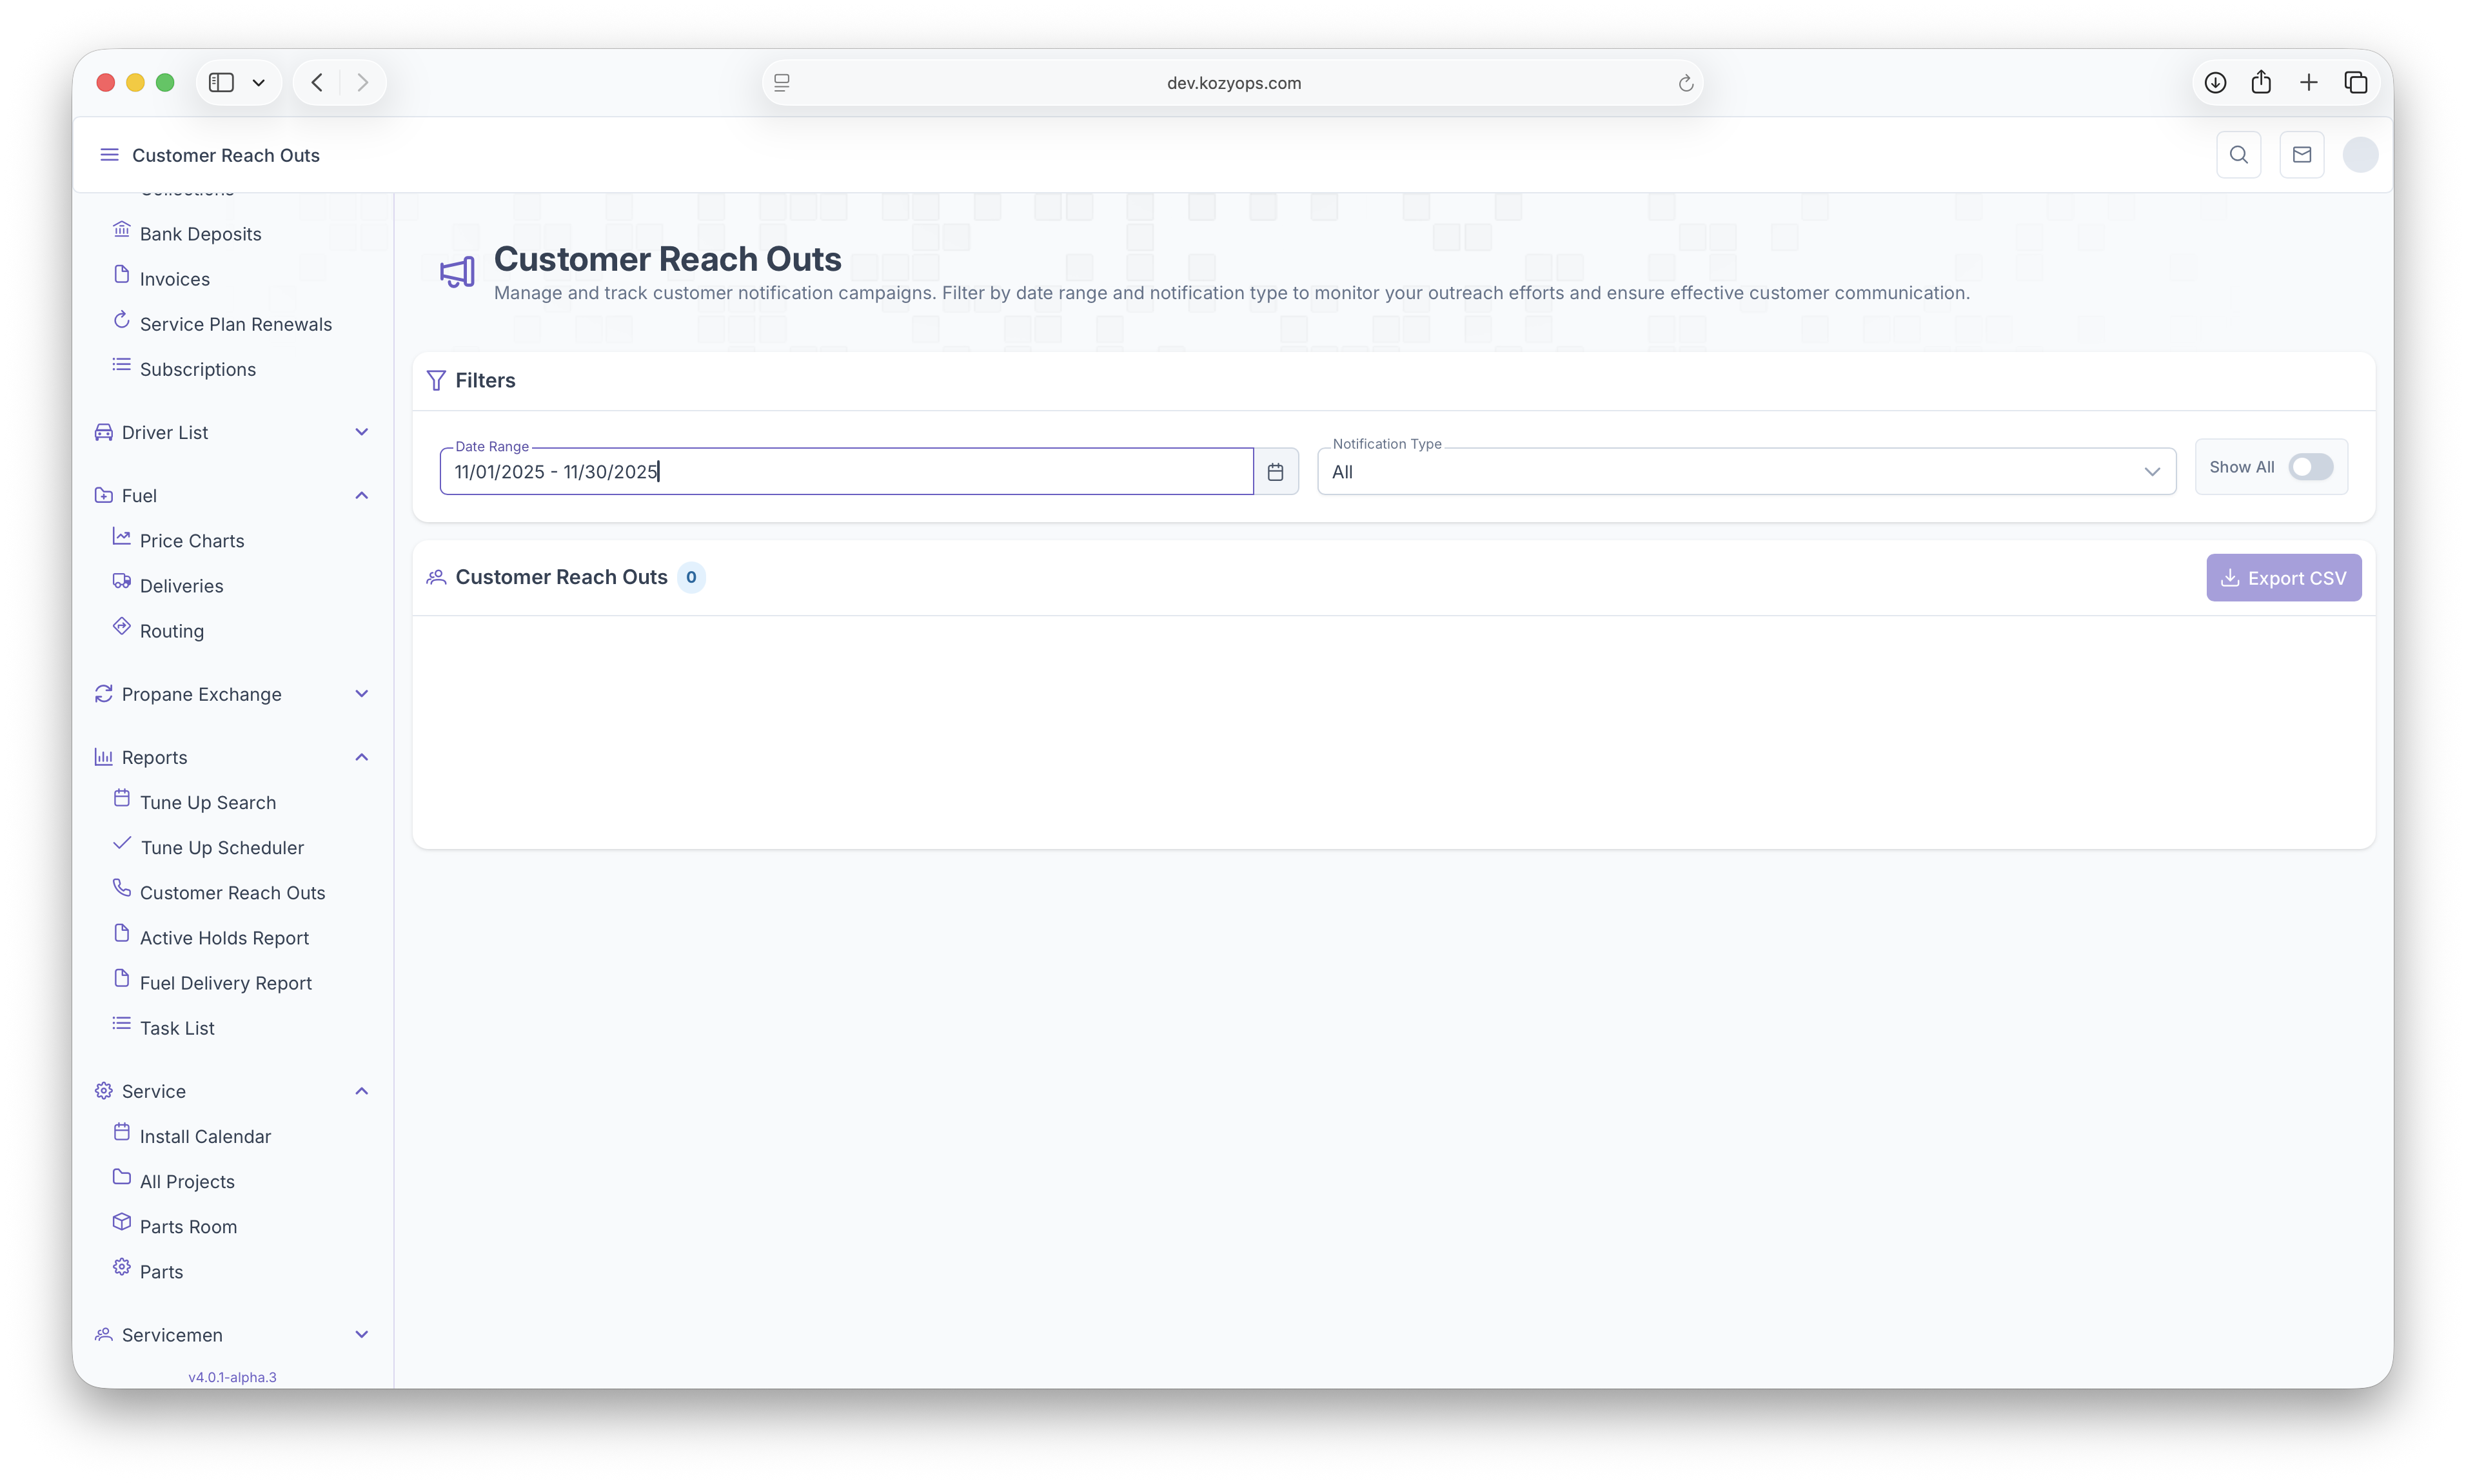Toggle the Show All switch
This screenshot has height=1484, width=2466.
[x=2310, y=467]
